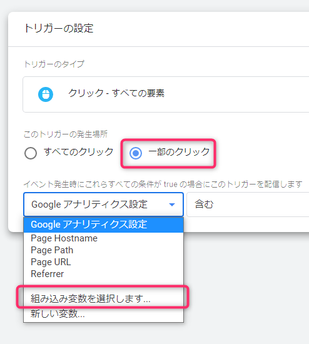Choose highlighted Google アナリティクス設定 option in list
Image resolution: width=309 pixels, height=344 pixels.
(x=103, y=225)
